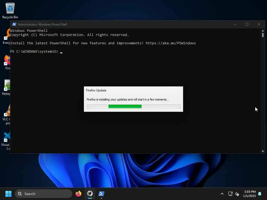Open the Windows Start menu

[x=8, y=194]
